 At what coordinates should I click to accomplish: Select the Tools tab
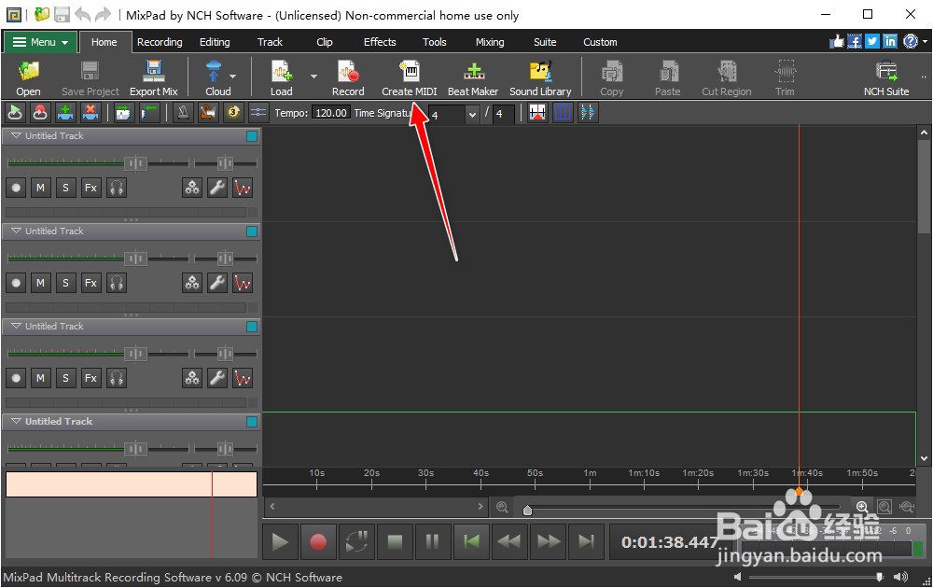pos(435,42)
